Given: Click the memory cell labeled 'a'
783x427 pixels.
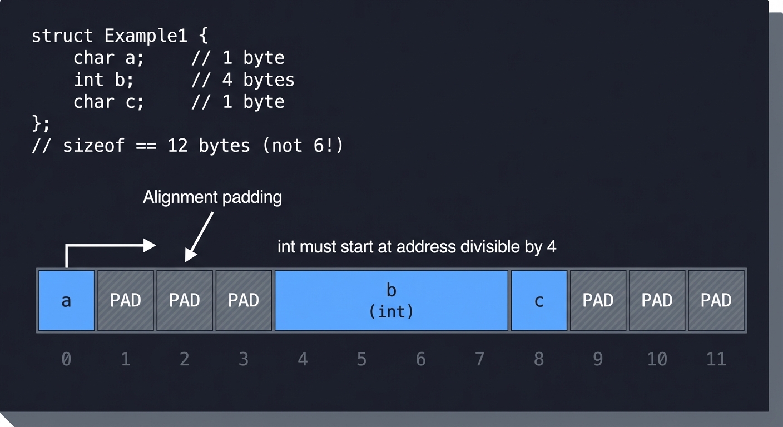Looking at the screenshot, I should point(66,300).
